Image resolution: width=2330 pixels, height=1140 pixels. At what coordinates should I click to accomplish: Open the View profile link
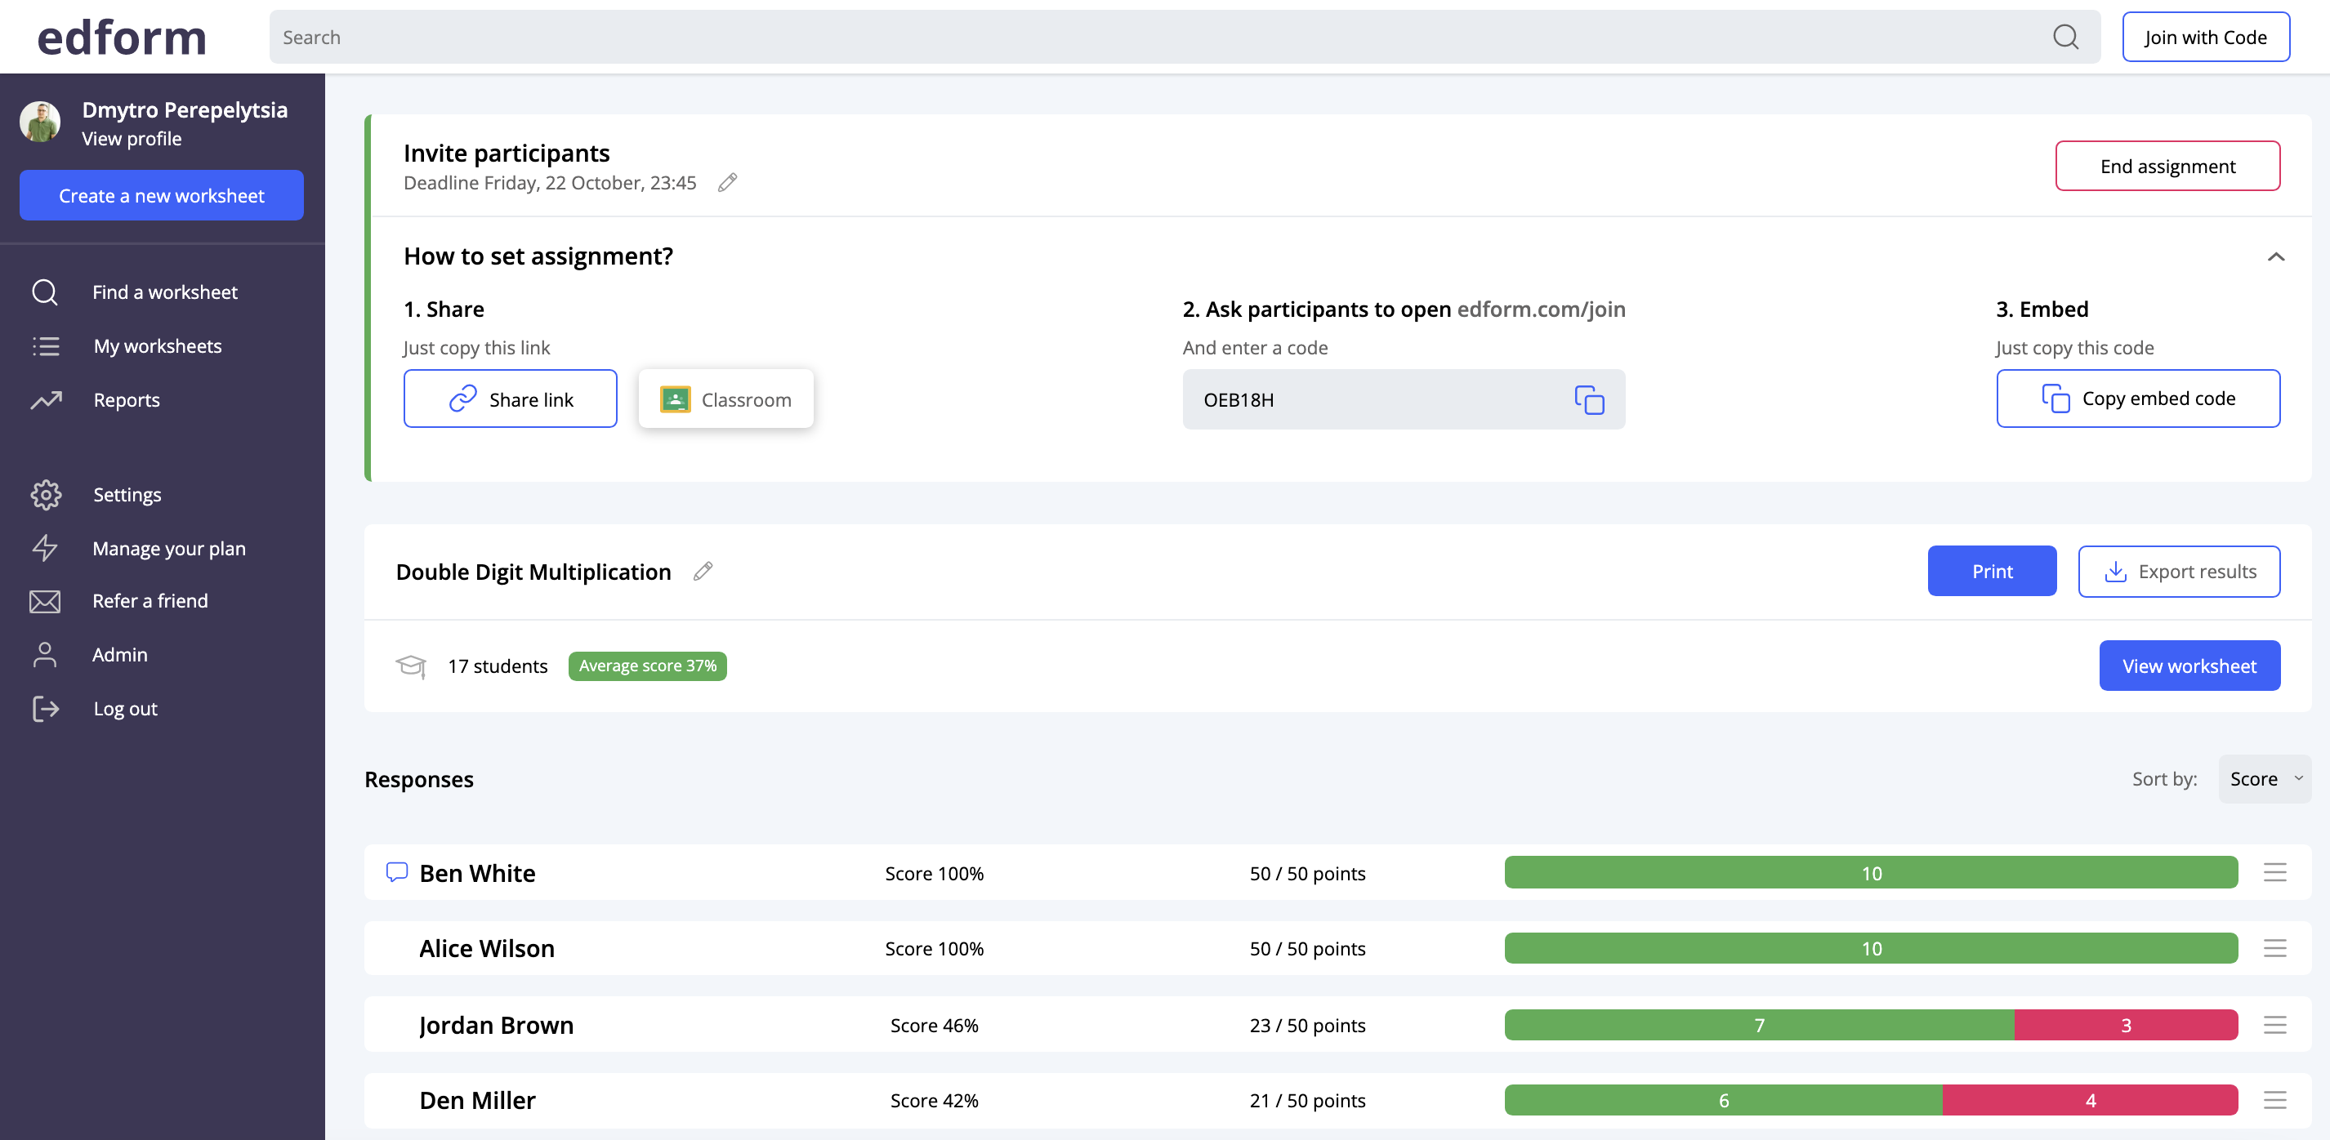pos(132,139)
